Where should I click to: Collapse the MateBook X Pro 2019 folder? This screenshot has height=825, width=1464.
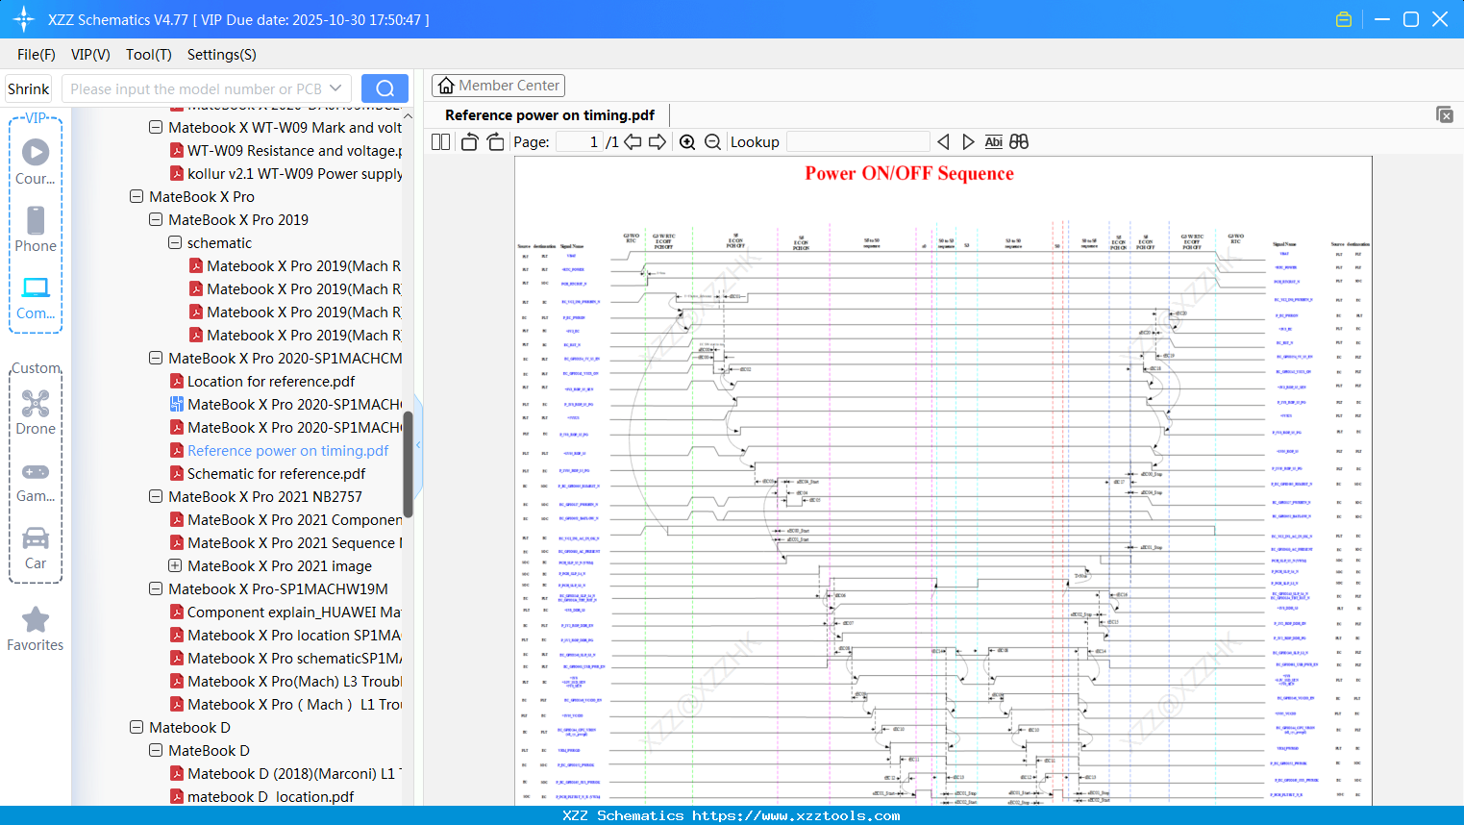tap(156, 220)
